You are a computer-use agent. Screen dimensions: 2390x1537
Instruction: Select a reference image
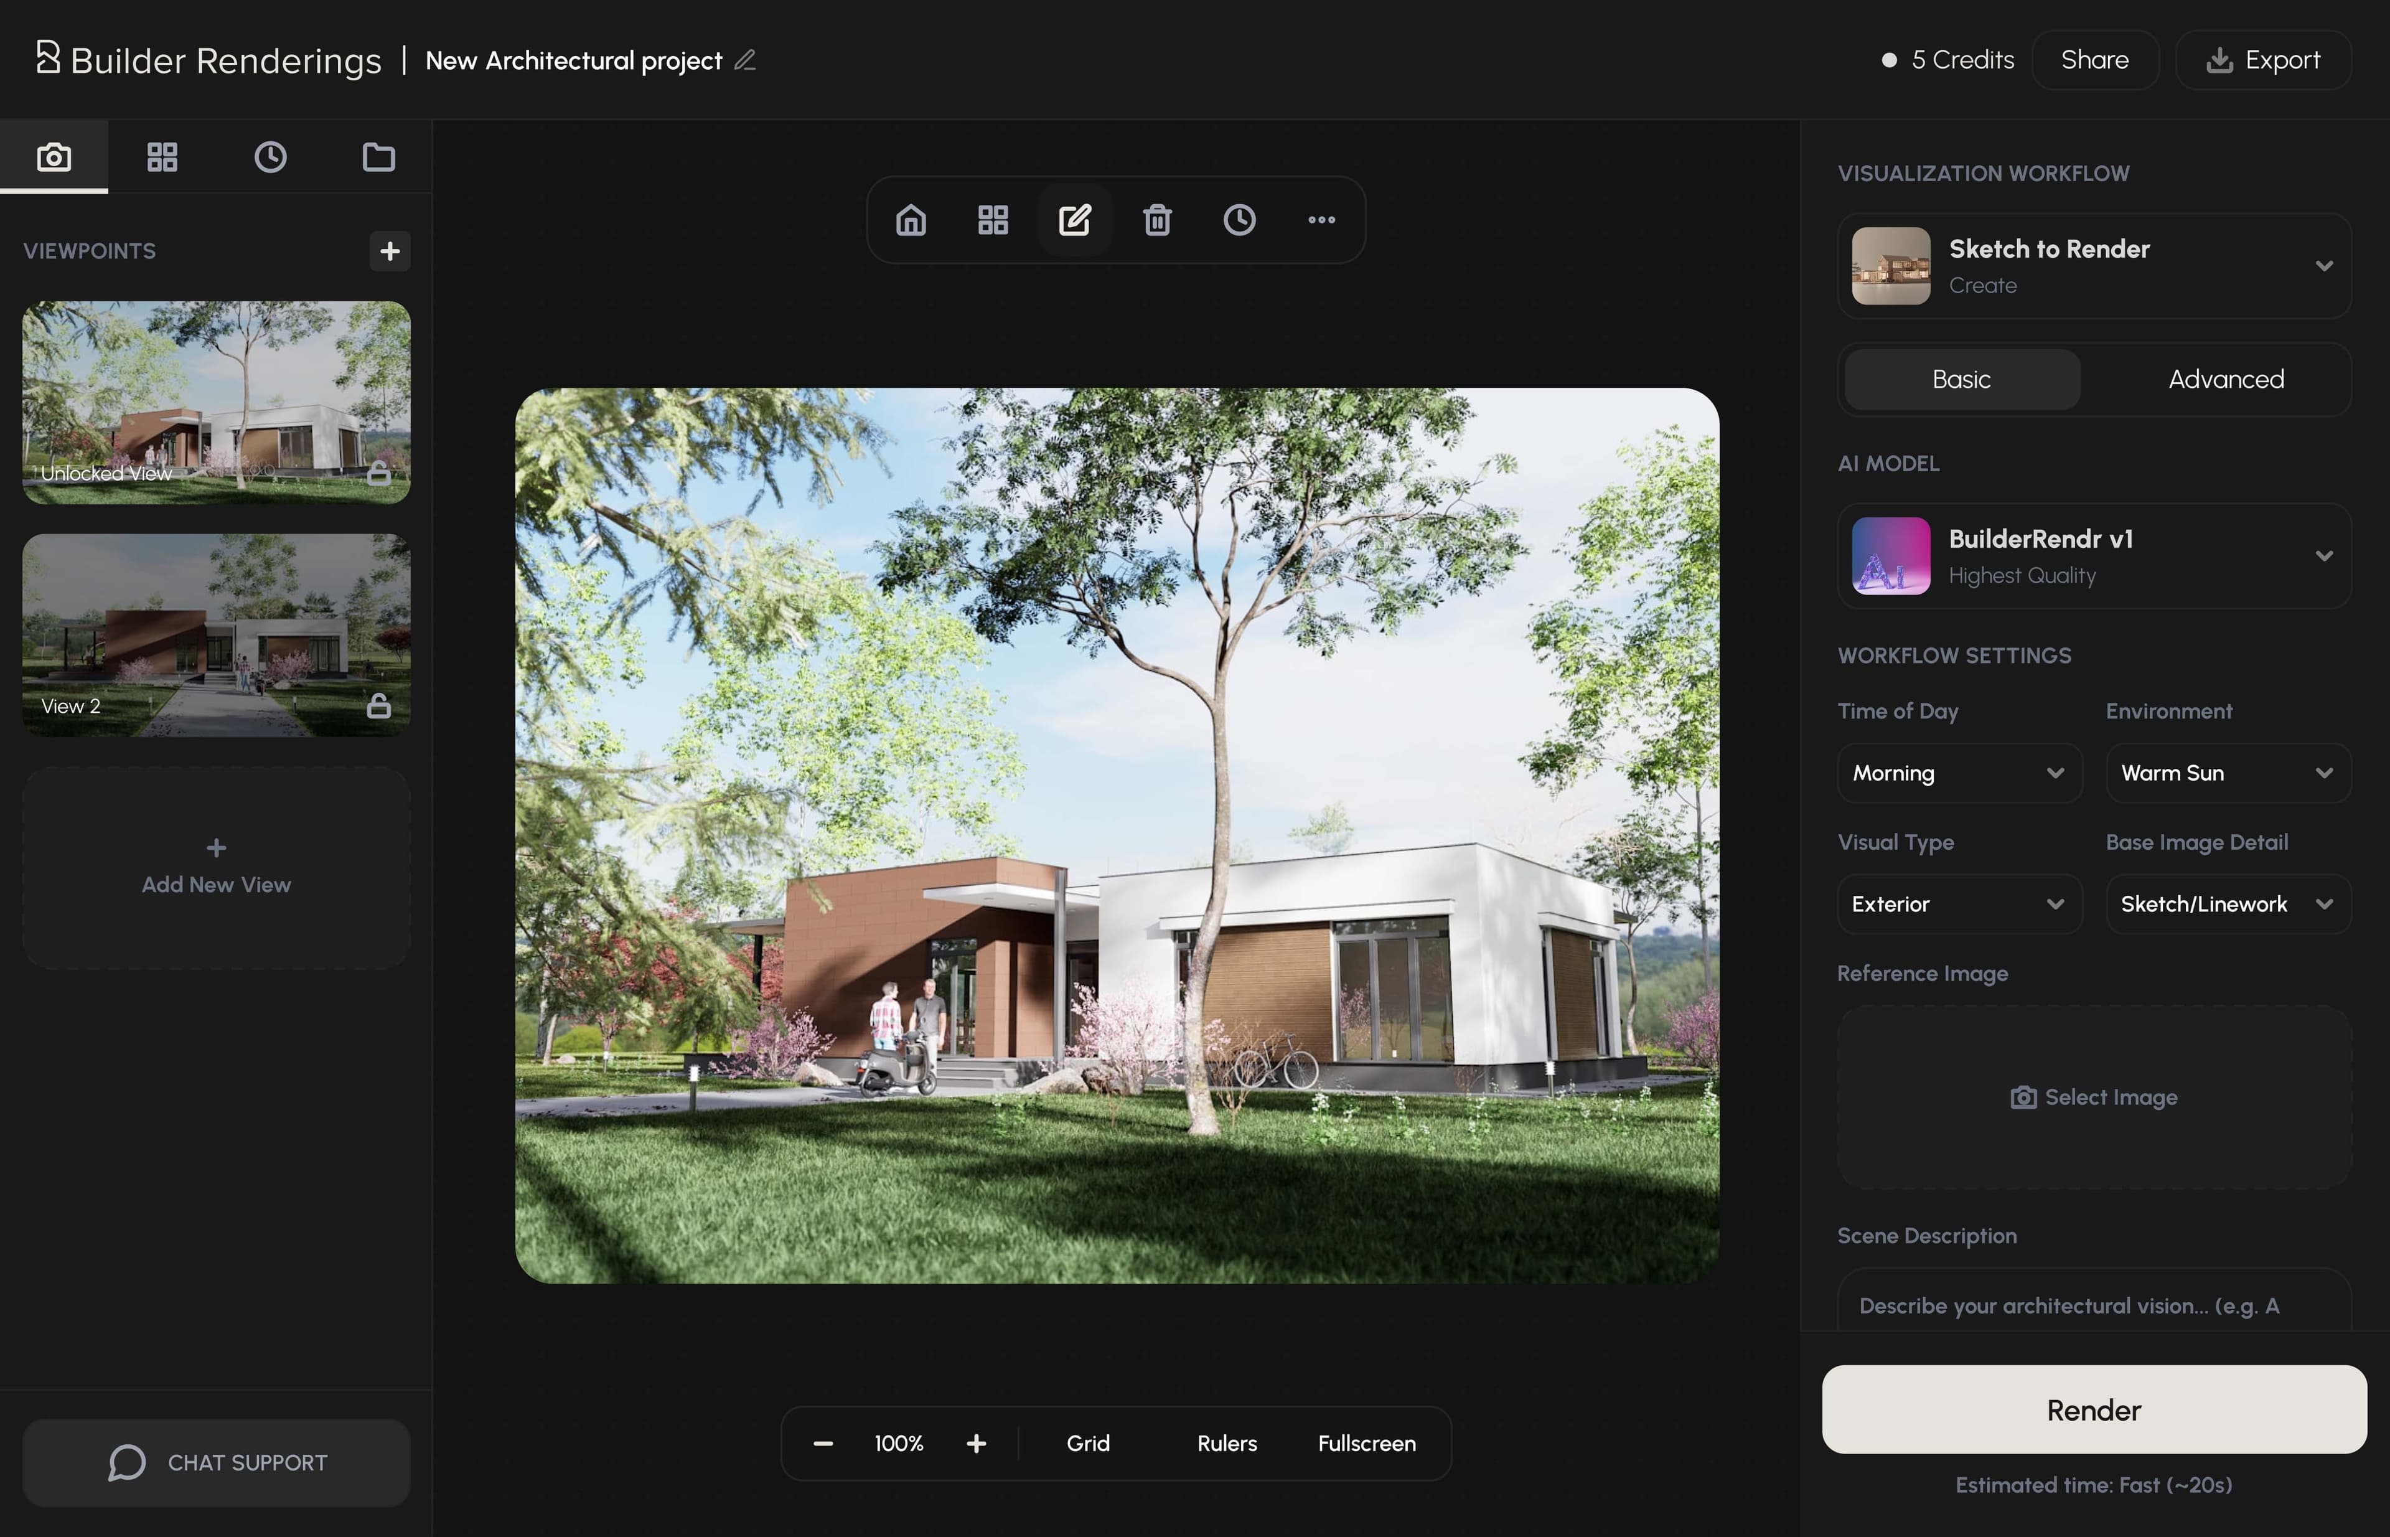(x=2094, y=1097)
